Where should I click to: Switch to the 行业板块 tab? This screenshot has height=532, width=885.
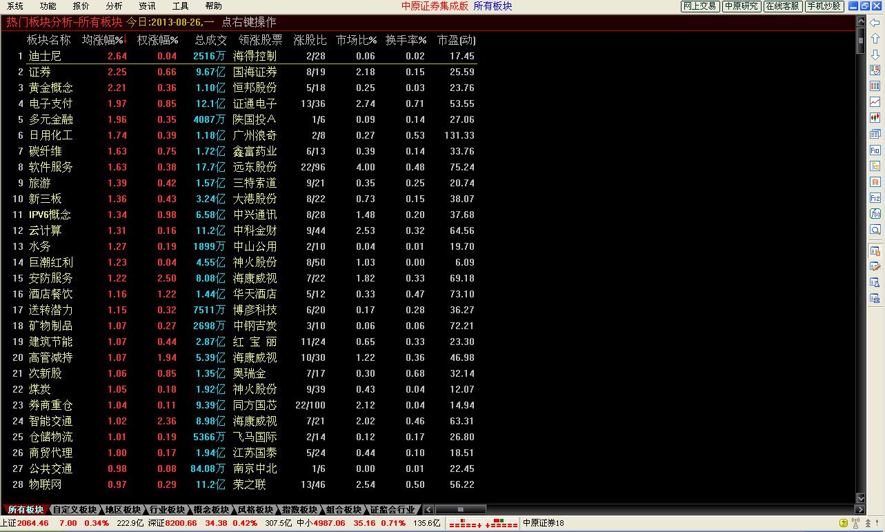point(168,510)
